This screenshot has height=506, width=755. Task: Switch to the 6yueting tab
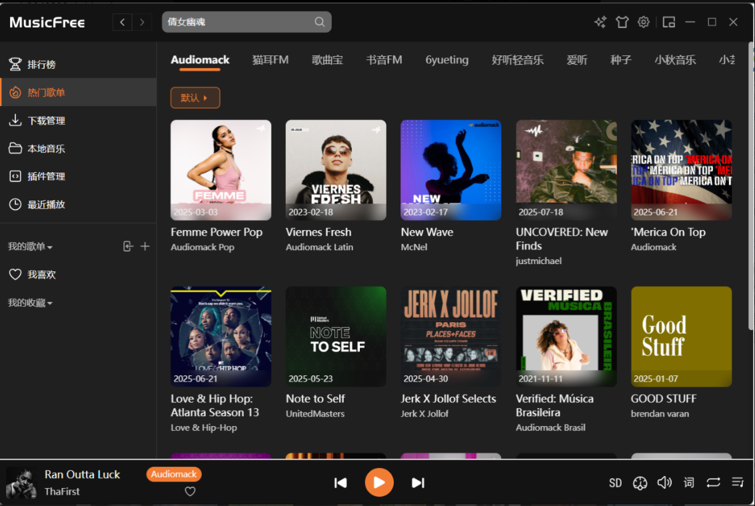coord(447,60)
